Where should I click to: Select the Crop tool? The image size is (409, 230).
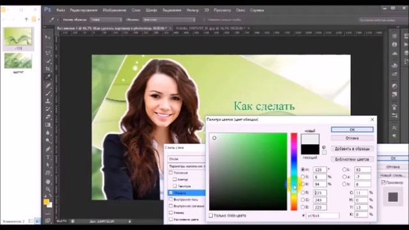(x=48, y=69)
